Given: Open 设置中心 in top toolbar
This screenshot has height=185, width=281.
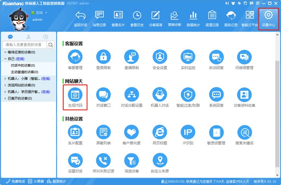Looking at the screenshot, I should click(268, 18).
